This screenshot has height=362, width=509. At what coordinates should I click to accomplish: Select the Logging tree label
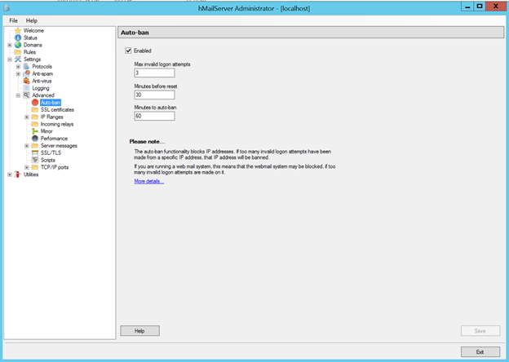click(x=41, y=88)
